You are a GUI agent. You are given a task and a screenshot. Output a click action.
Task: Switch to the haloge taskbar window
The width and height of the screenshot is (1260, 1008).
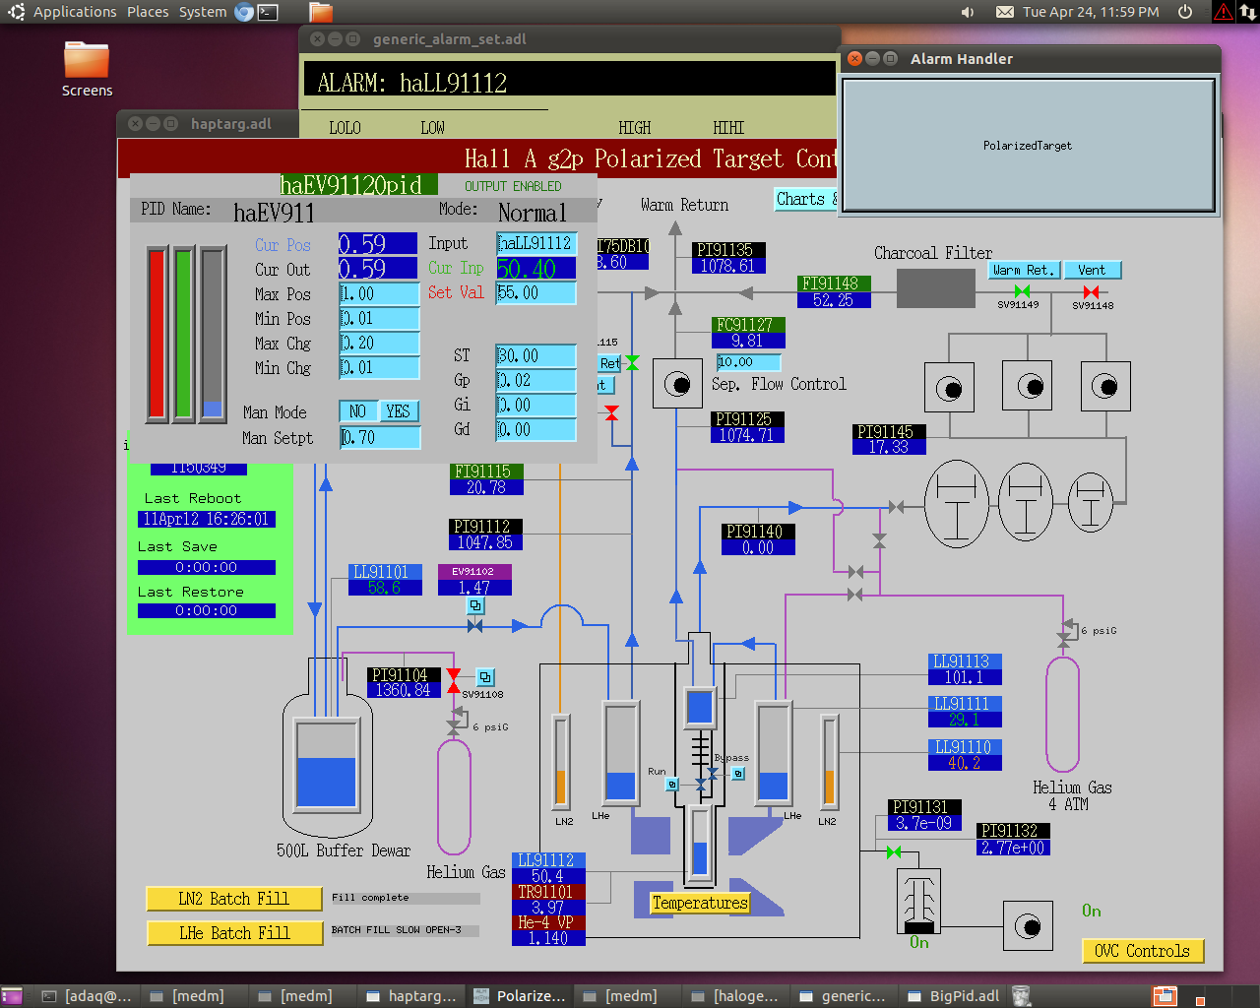tap(736, 996)
